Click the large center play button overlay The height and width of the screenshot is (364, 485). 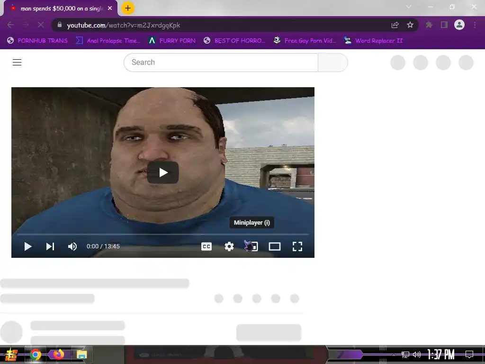[x=163, y=173]
